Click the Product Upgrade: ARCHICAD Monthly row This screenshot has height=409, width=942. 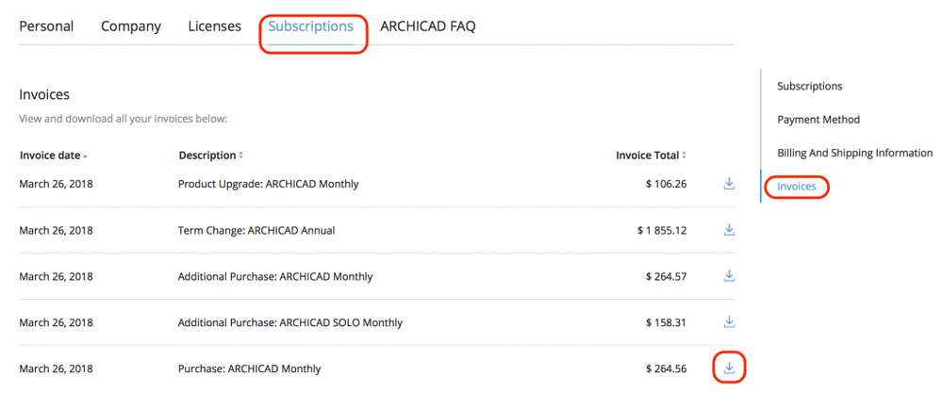[x=268, y=184]
